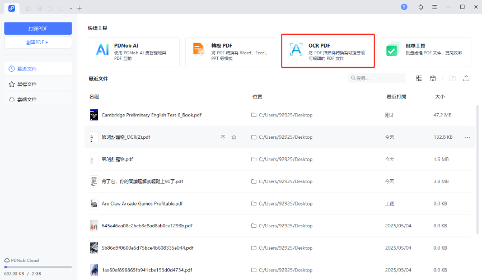482x280 pixels.
Task: Click folder location of 第3號-寵物.pdf
Action: 282,159
